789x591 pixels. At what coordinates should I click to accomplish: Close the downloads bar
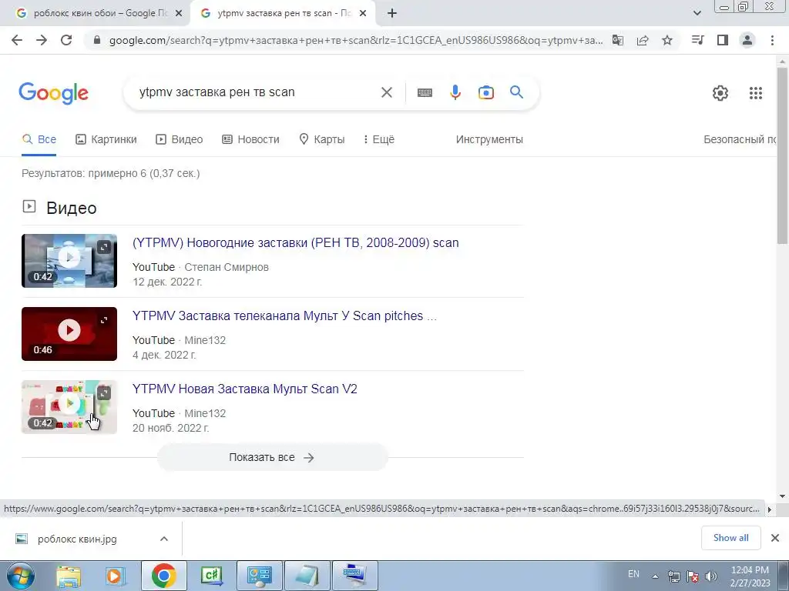pyautogui.click(x=775, y=538)
